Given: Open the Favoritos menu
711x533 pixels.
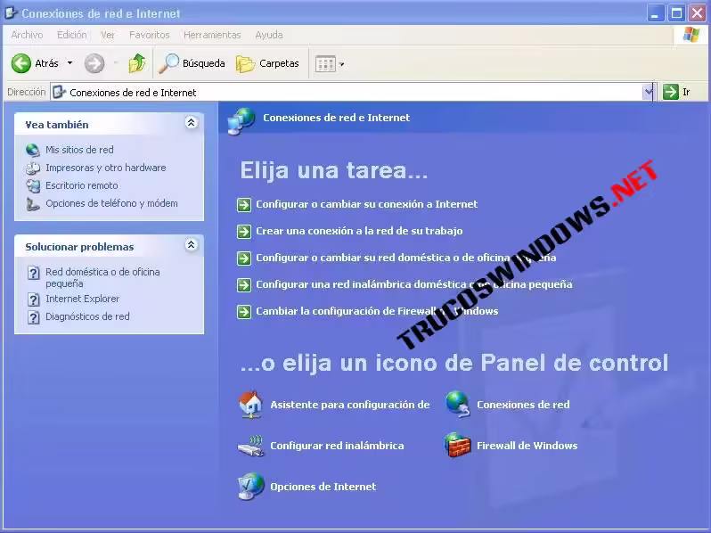Looking at the screenshot, I should click(149, 35).
